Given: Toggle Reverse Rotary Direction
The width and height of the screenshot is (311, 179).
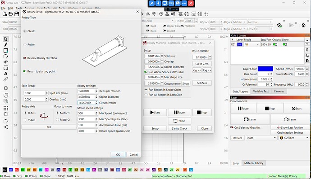Looking at the screenshot, I should point(25,58).
